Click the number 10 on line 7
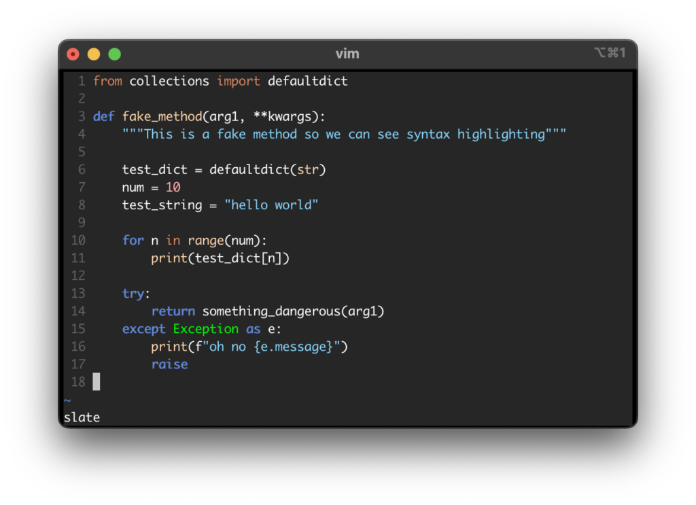The width and height of the screenshot is (696, 505). (x=173, y=188)
